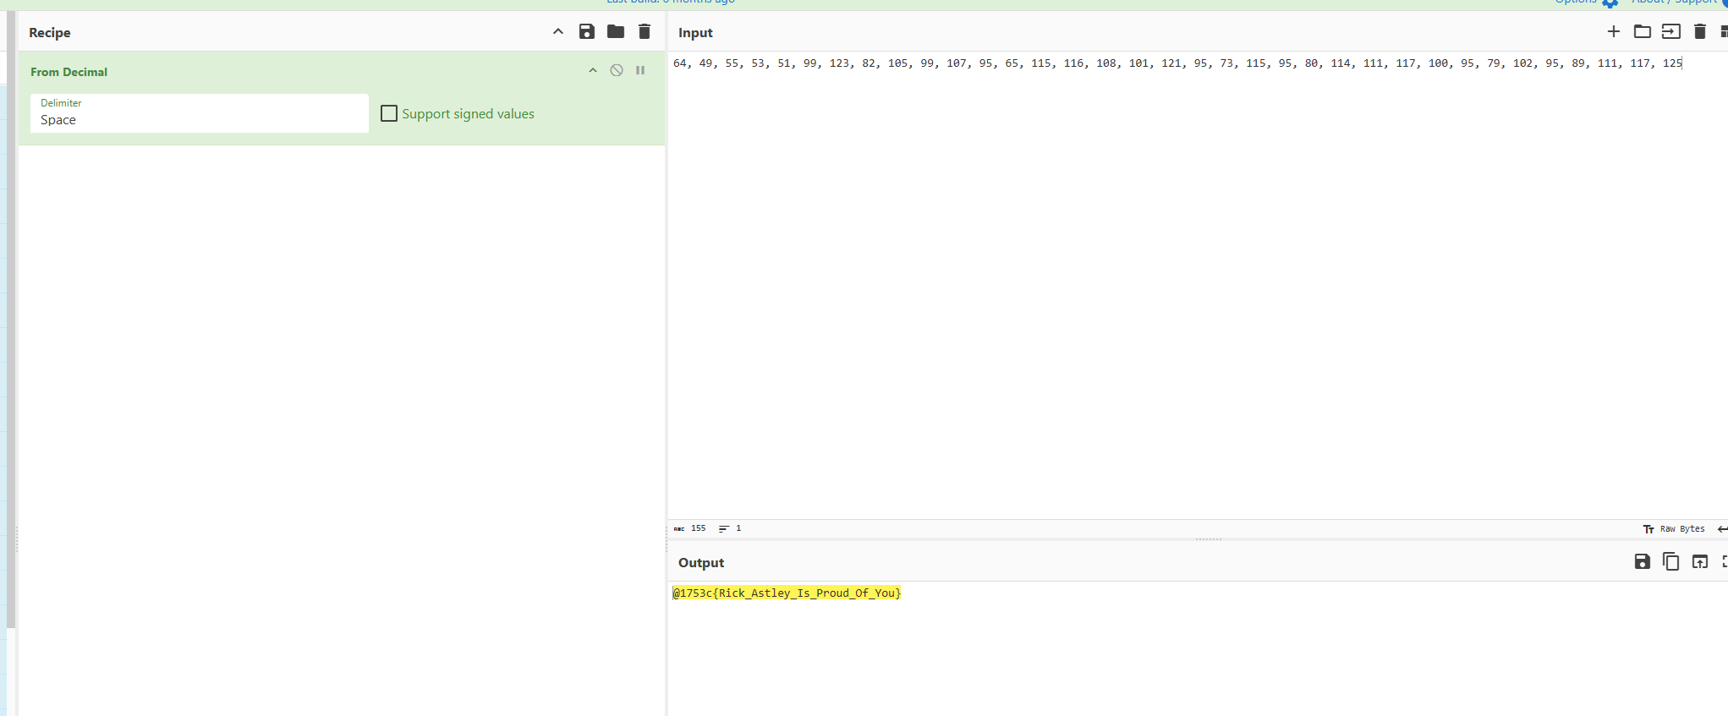Collapse the From Decimal operation arguments
Viewport: 1728px width, 716px height.
593,71
